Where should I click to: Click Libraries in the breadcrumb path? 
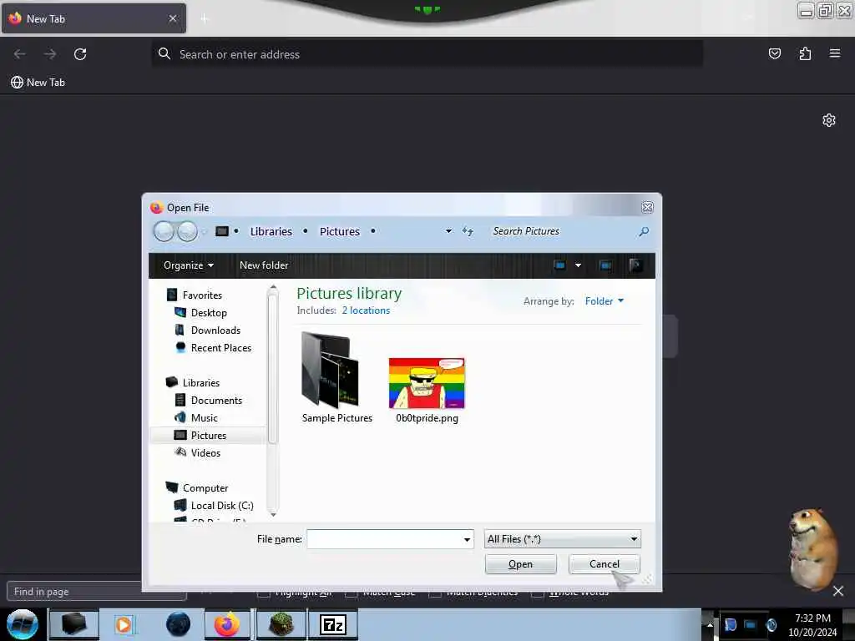(x=271, y=232)
